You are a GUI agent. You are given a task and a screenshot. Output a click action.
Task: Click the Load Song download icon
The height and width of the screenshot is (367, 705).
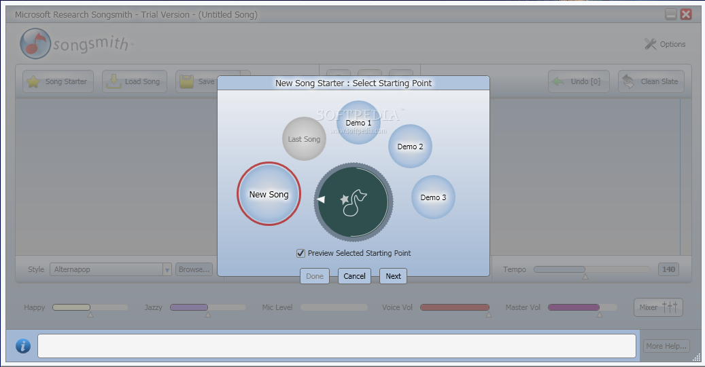114,81
